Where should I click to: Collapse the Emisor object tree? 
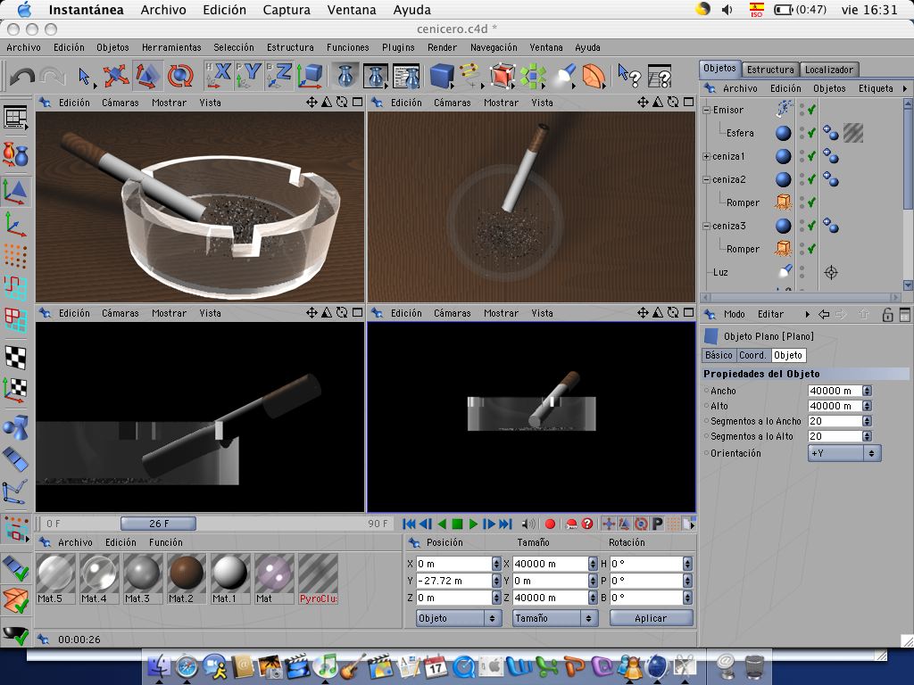click(x=707, y=110)
